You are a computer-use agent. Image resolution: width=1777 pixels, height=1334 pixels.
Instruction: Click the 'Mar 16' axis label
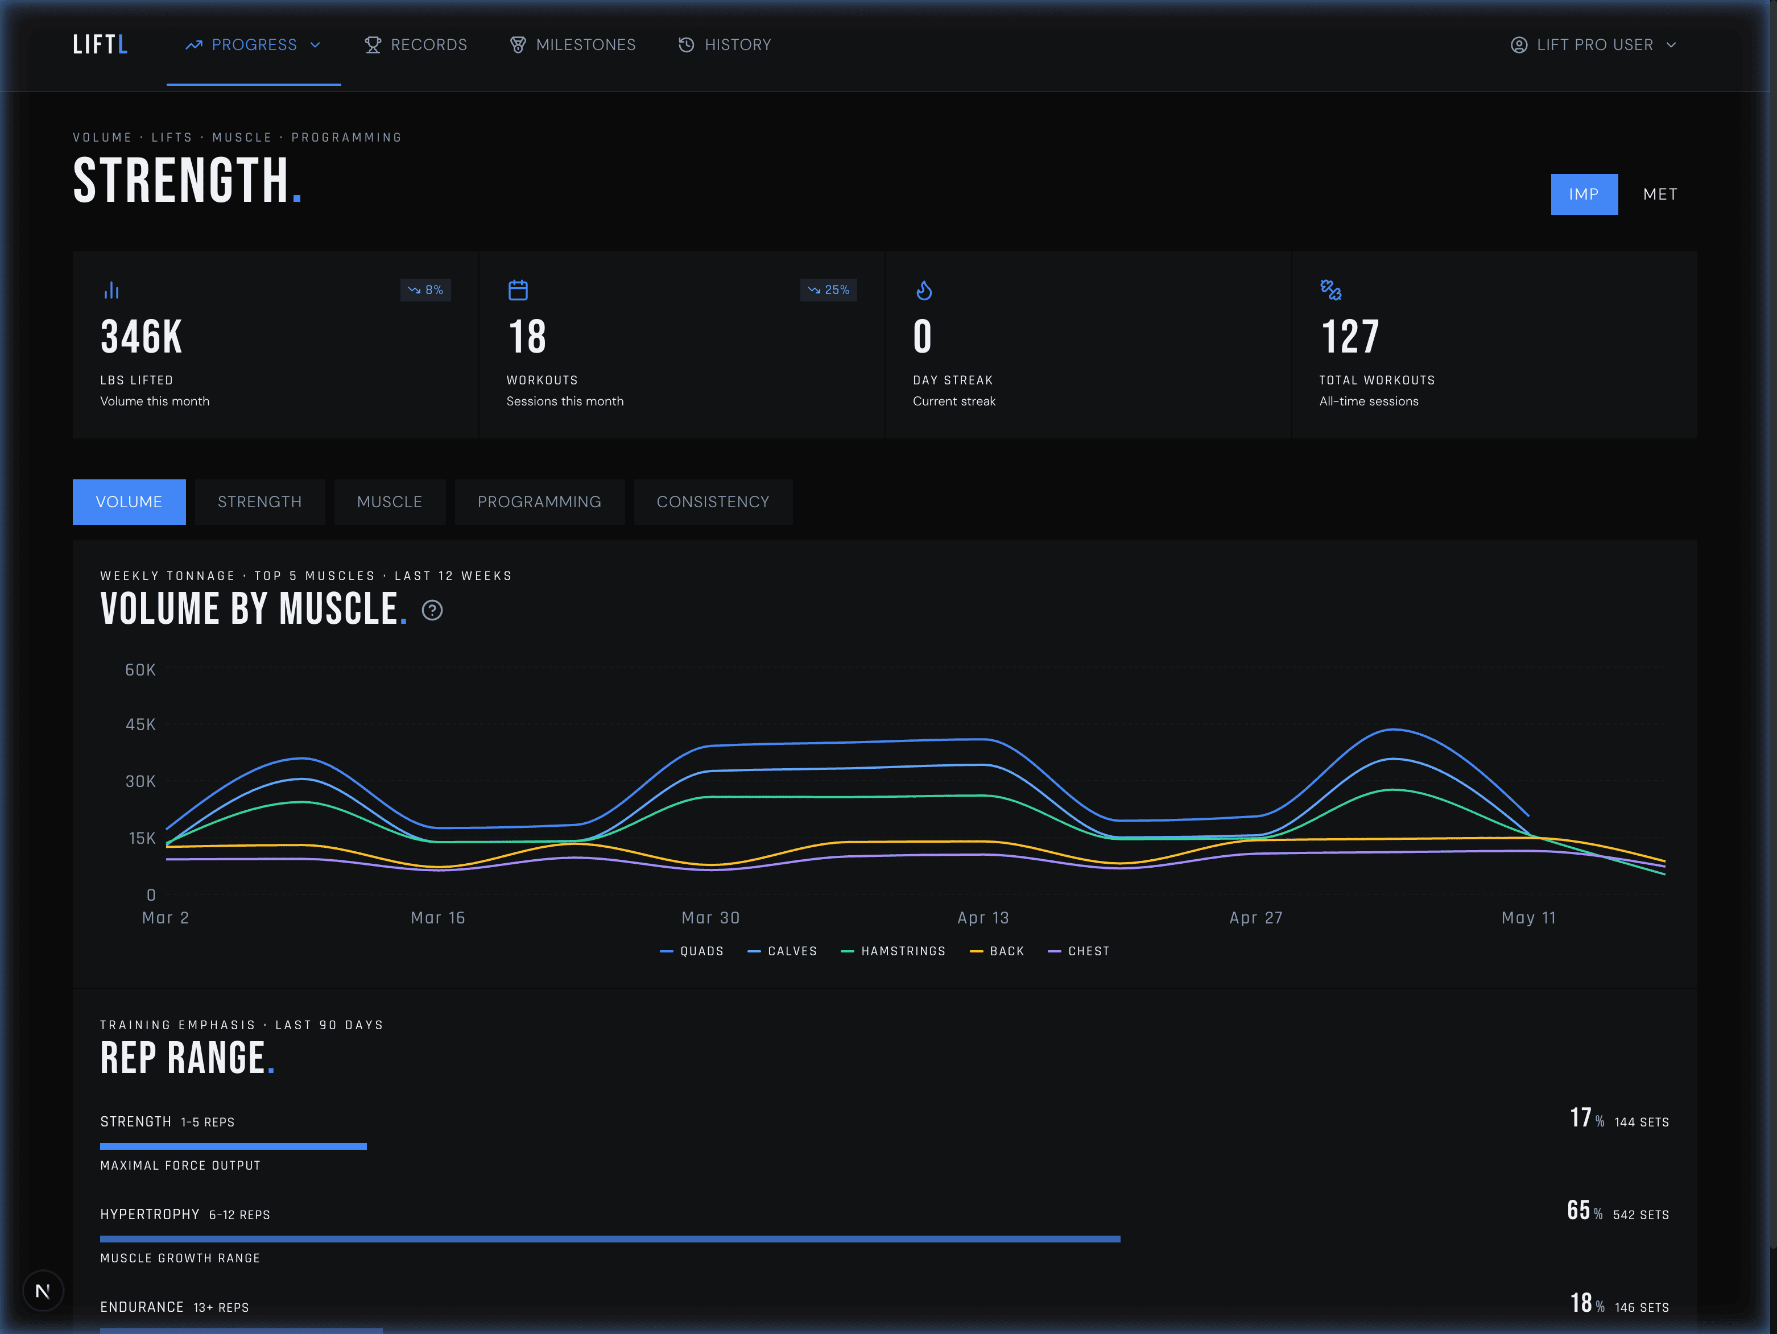(x=438, y=918)
